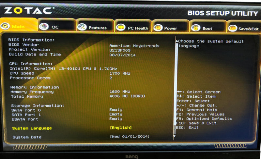This screenshot has width=261, height=159.
Task: Click the ESATA Port label
Action: [25, 119]
